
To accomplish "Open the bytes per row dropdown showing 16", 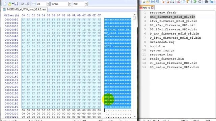I will click(x=48, y=4).
